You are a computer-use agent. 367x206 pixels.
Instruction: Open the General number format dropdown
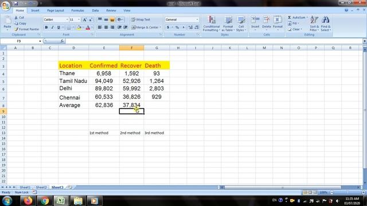(197, 19)
